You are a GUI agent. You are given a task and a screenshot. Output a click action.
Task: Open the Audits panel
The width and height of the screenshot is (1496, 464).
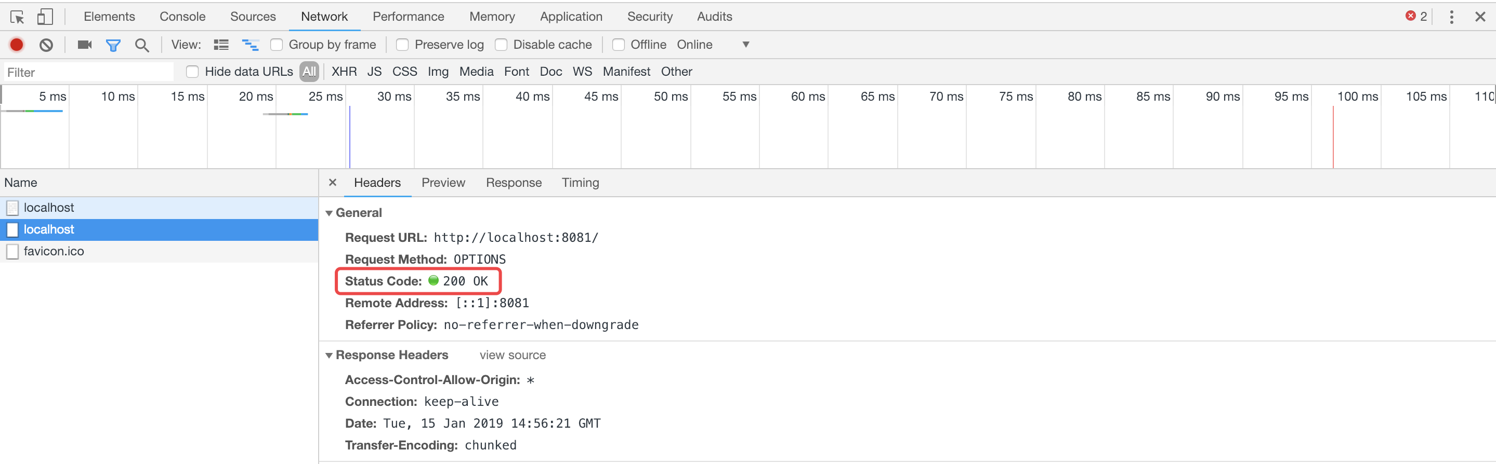tap(714, 16)
